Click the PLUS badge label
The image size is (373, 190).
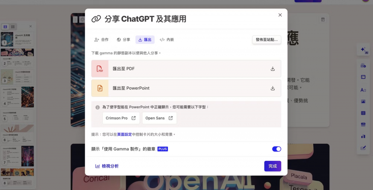click(x=163, y=149)
